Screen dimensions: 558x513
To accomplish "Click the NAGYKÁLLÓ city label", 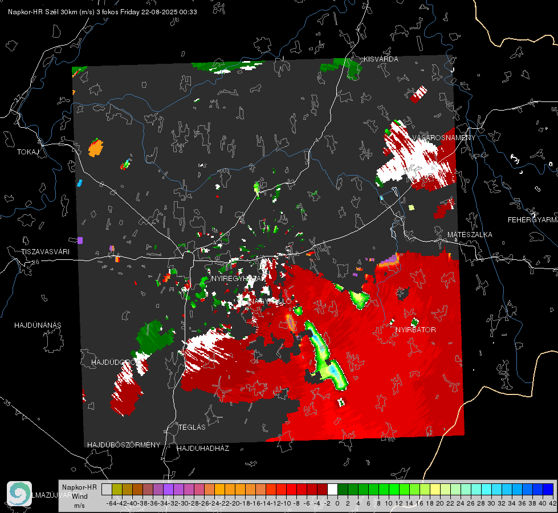I will tap(270, 302).
